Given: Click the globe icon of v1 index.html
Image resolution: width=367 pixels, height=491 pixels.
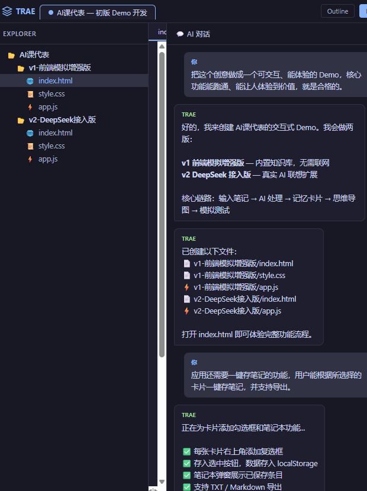Looking at the screenshot, I should coord(30,81).
